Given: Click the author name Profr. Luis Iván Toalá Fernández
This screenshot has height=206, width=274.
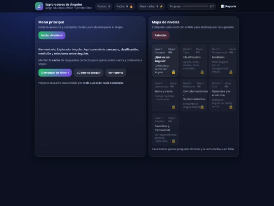Looking at the screenshot, I should [103, 83].
